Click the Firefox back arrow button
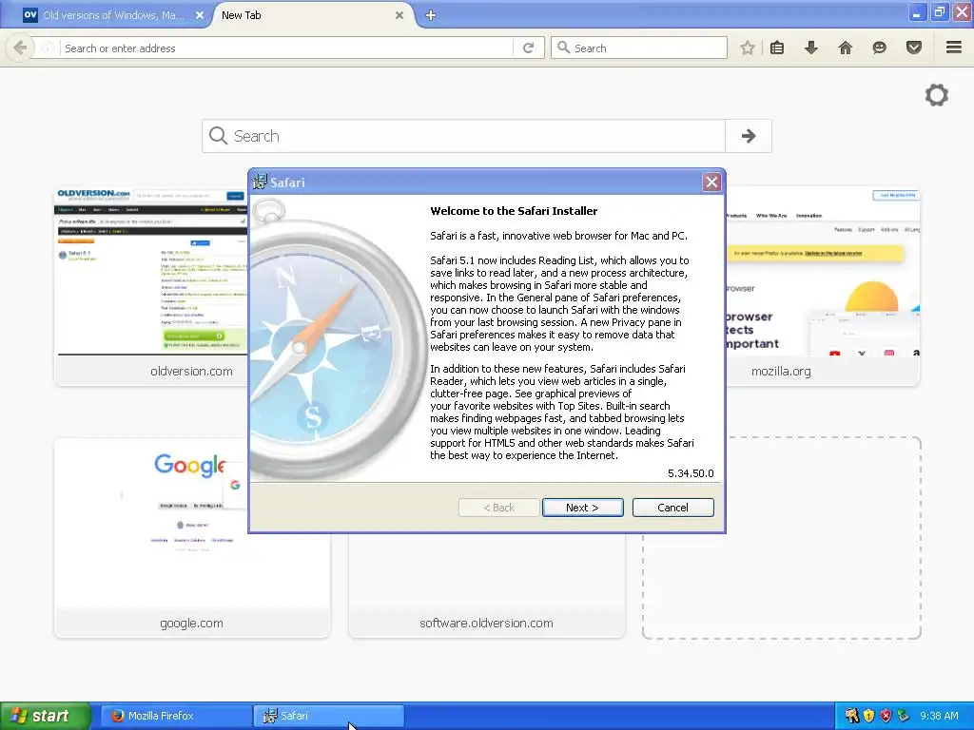The width and height of the screenshot is (974, 730). (20, 48)
